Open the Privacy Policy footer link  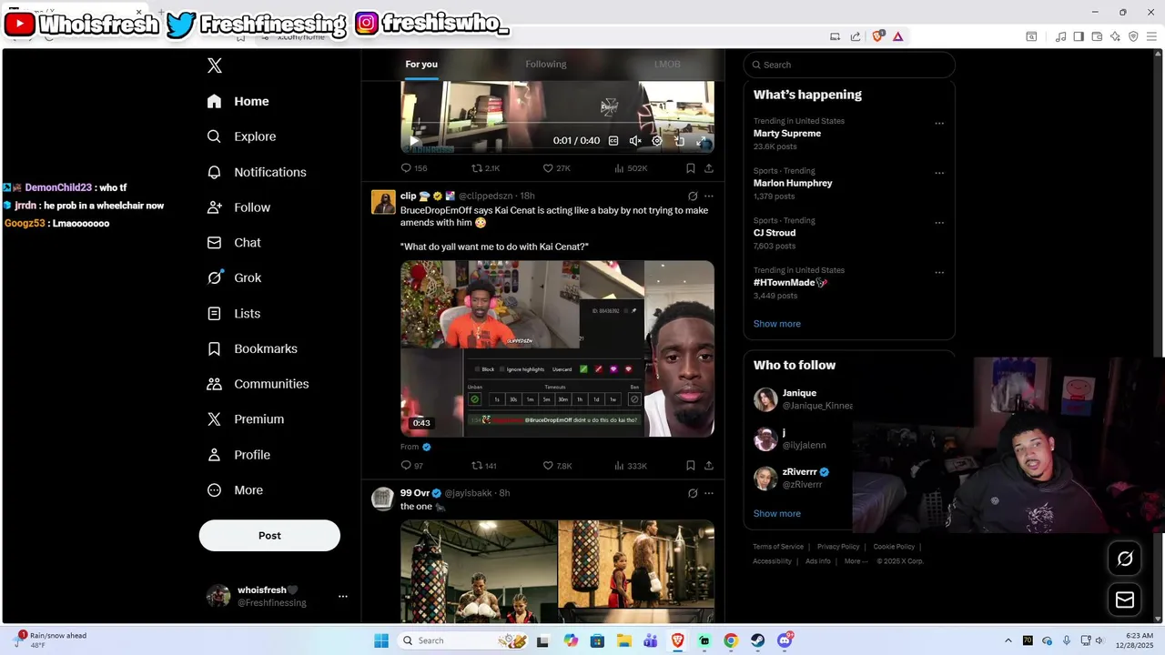tap(838, 547)
